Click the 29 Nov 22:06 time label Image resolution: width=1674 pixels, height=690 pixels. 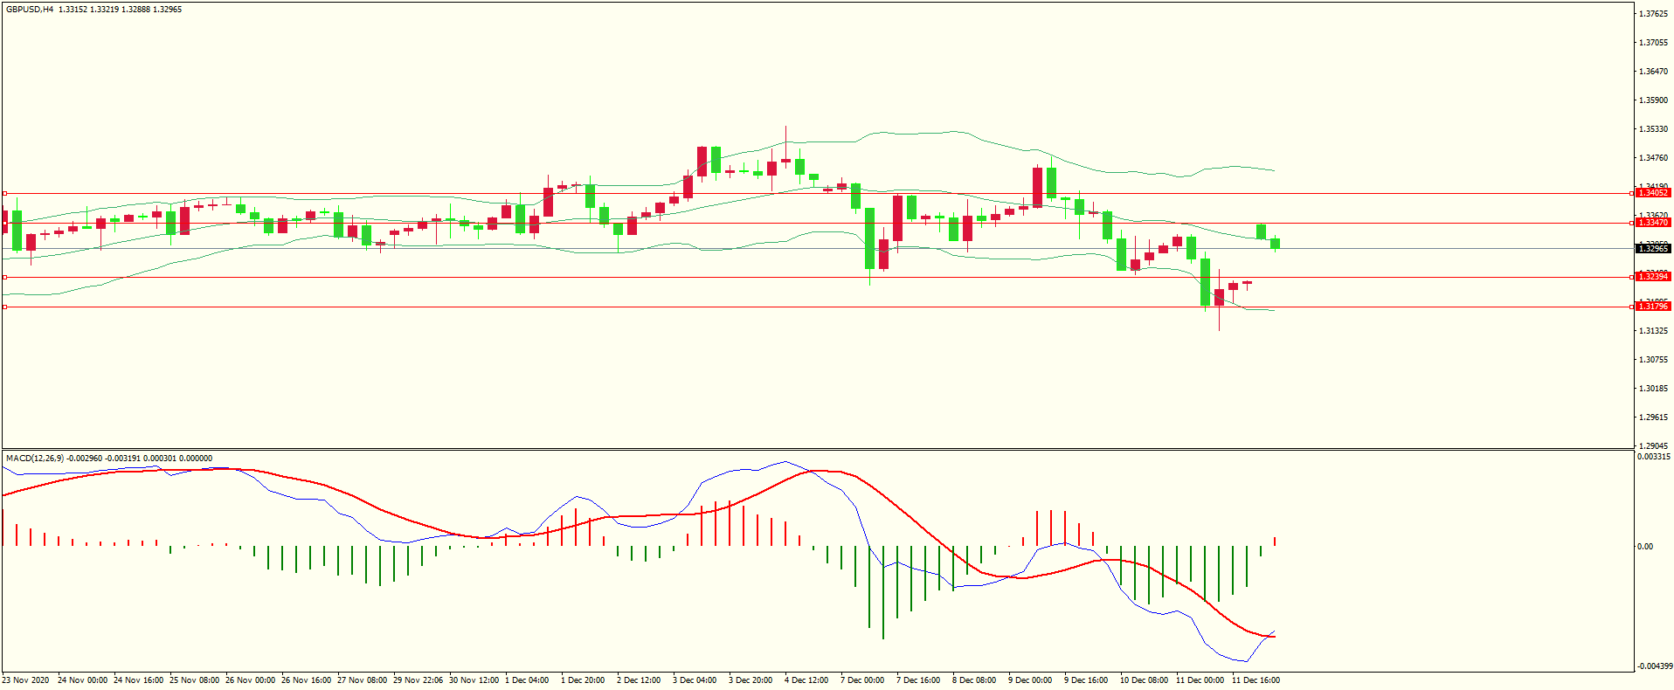point(418,680)
